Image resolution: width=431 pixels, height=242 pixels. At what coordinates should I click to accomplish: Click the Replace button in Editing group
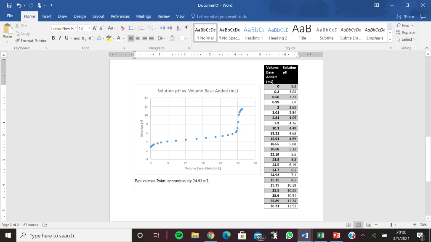point(405,32)
